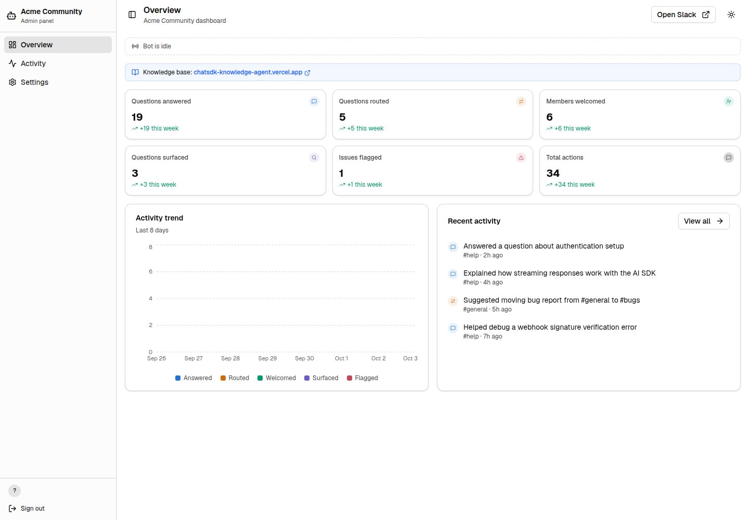
Task: Click '#help · 7h ago' timestamp
Action: tap(483, 336)
